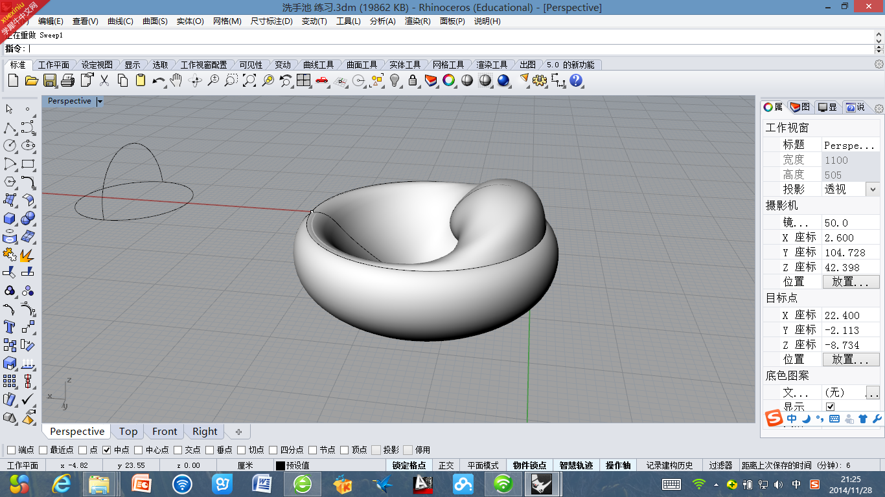Viewport: 885px width, 497px height.
Task: Open Internet Explorer from the taskbar
Action: pyautogui.click(x=62, y=483)
